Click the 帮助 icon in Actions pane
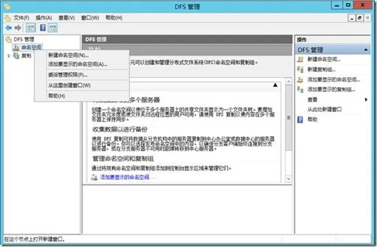This screenshot has height=247, width=377. tap(300, 119)
